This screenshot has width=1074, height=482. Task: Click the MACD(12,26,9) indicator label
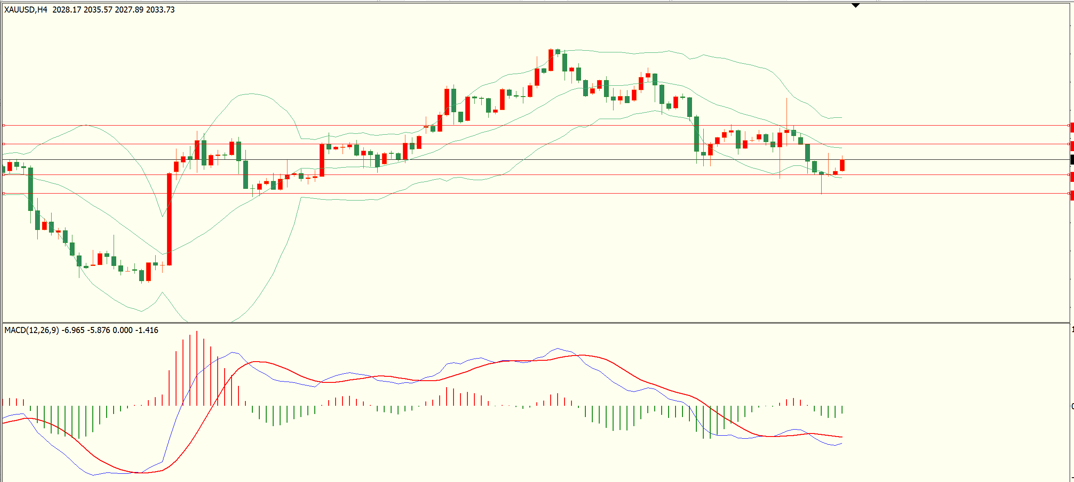click(32, 330)
